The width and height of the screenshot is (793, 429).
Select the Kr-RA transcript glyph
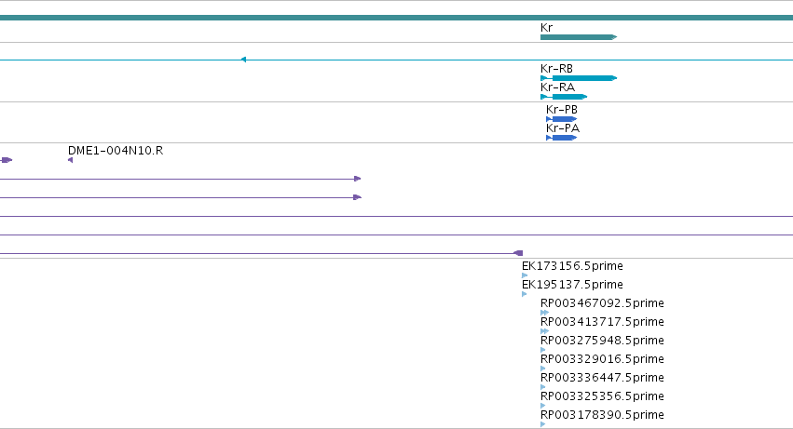[x=564, y=97]
